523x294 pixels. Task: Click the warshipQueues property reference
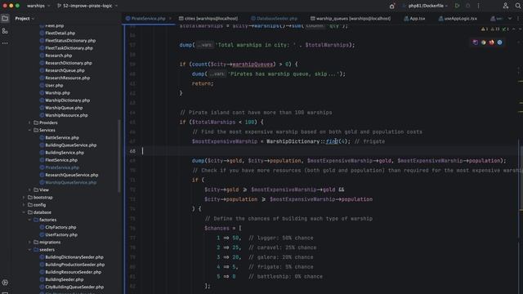coord(253,65)
